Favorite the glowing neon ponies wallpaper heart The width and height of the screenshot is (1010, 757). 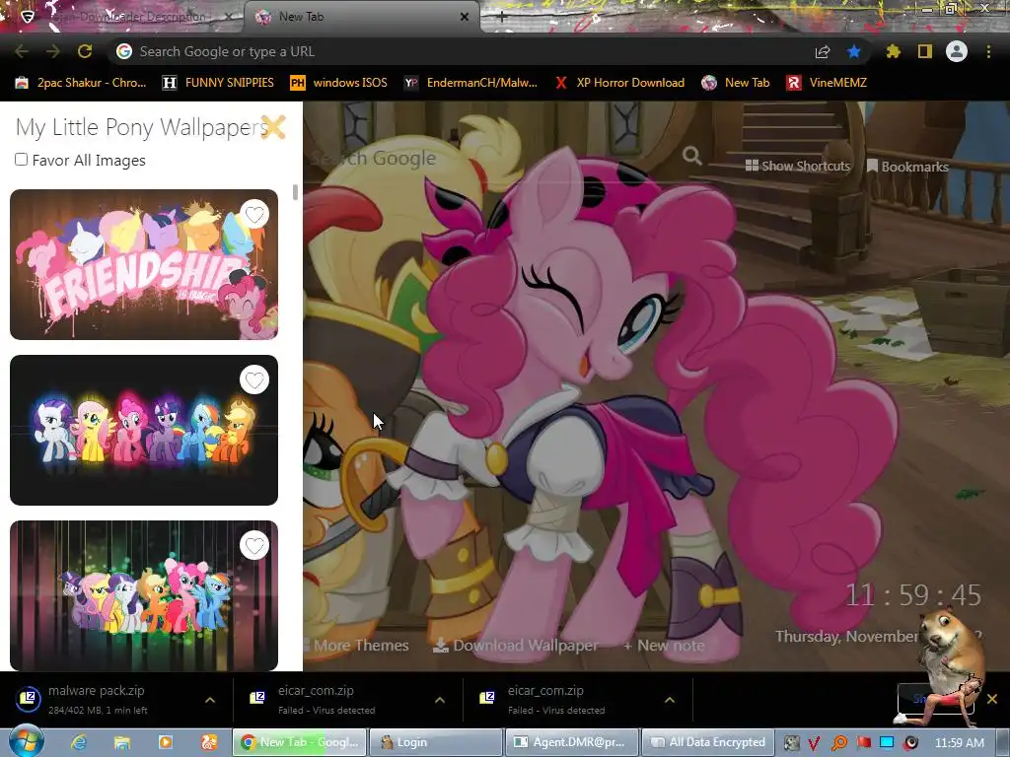click(254, 380)
